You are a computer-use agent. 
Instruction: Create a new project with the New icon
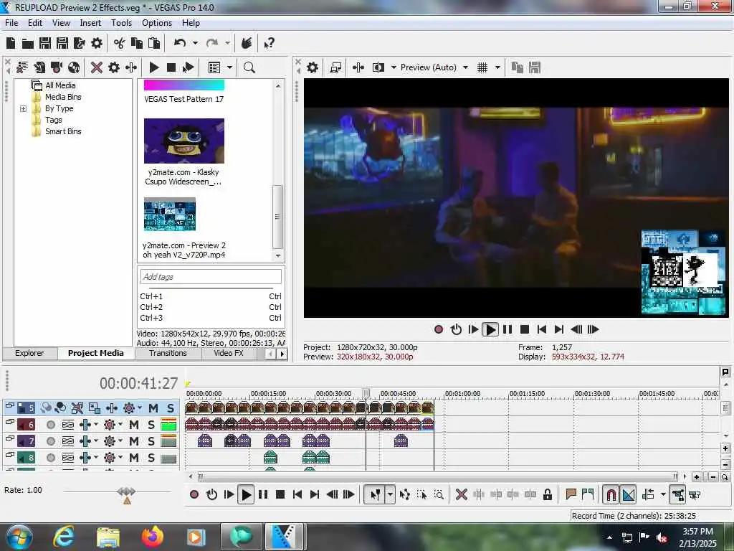pos(11,44)
